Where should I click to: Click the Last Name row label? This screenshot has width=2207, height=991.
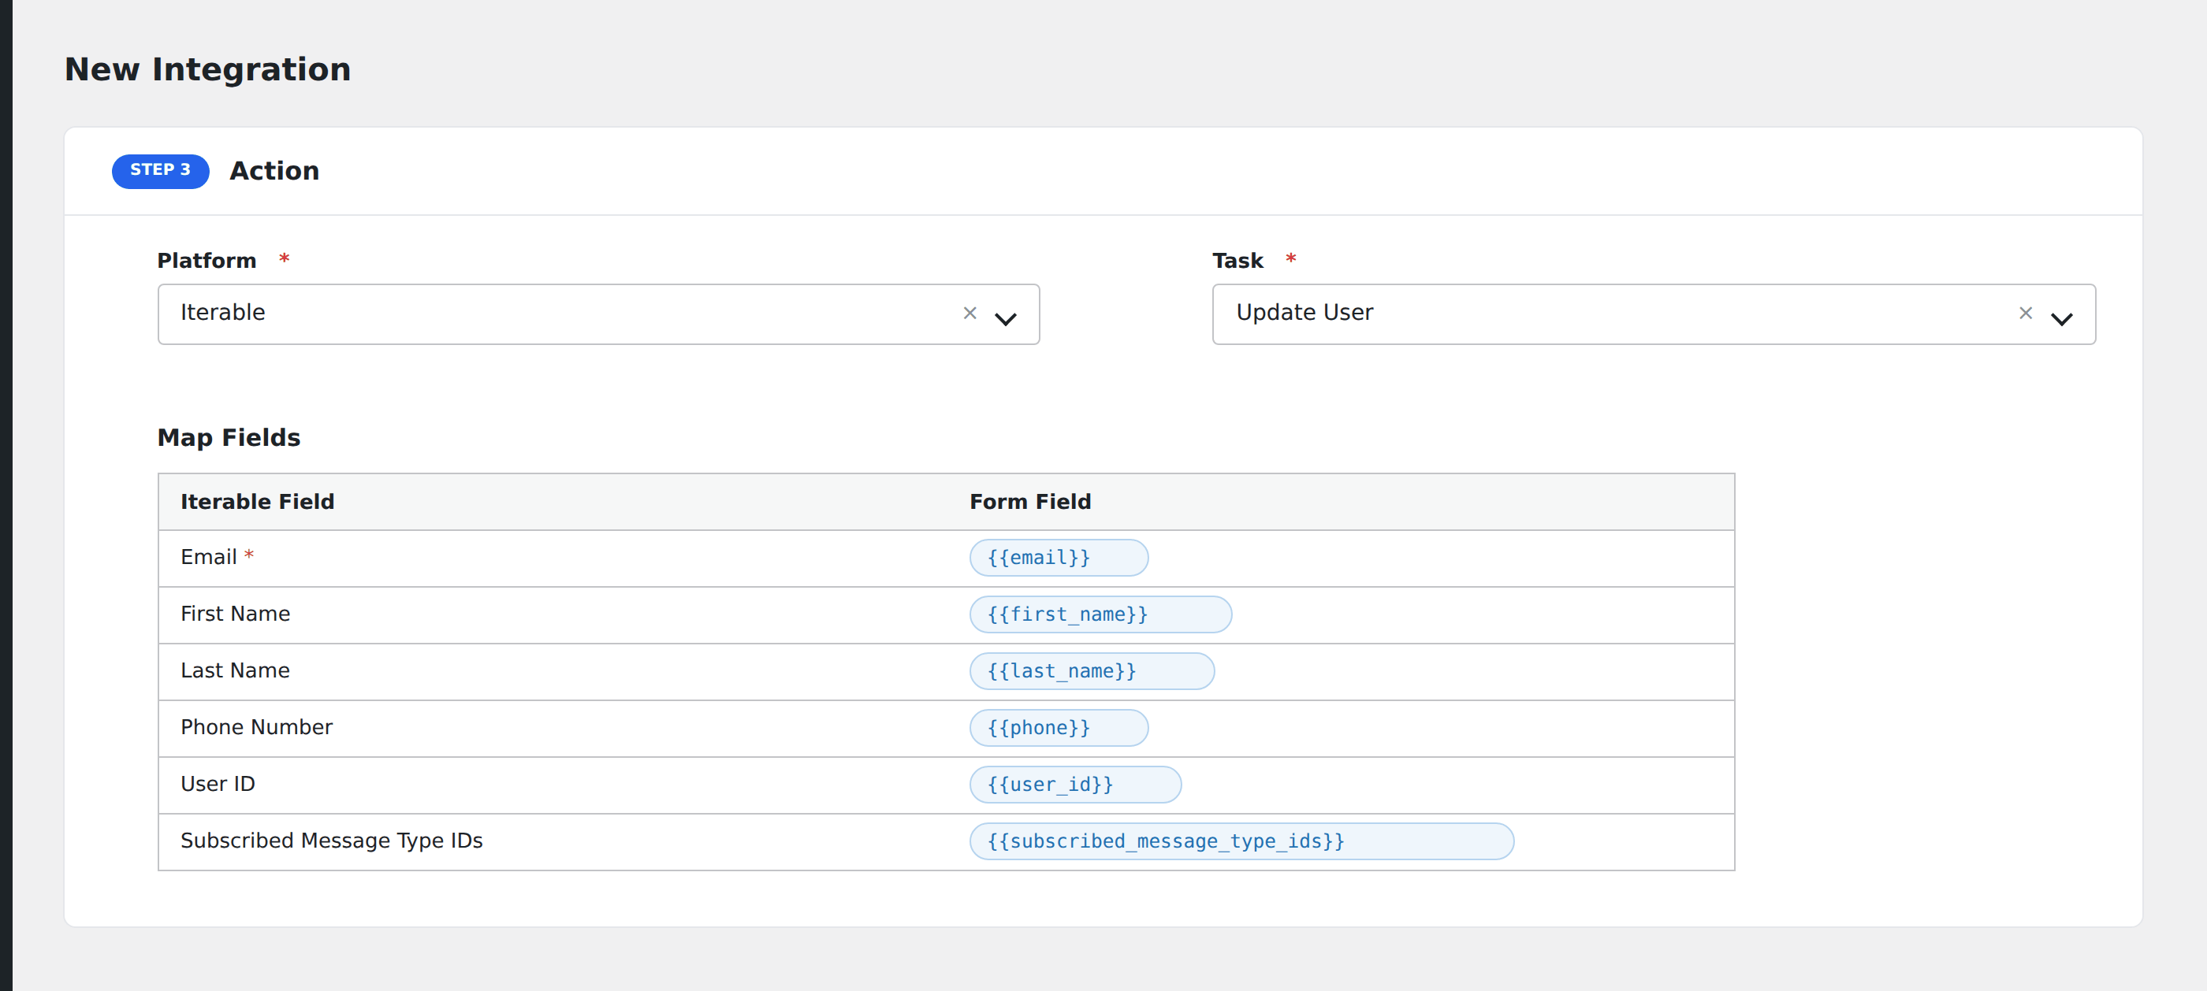[236, 670]
